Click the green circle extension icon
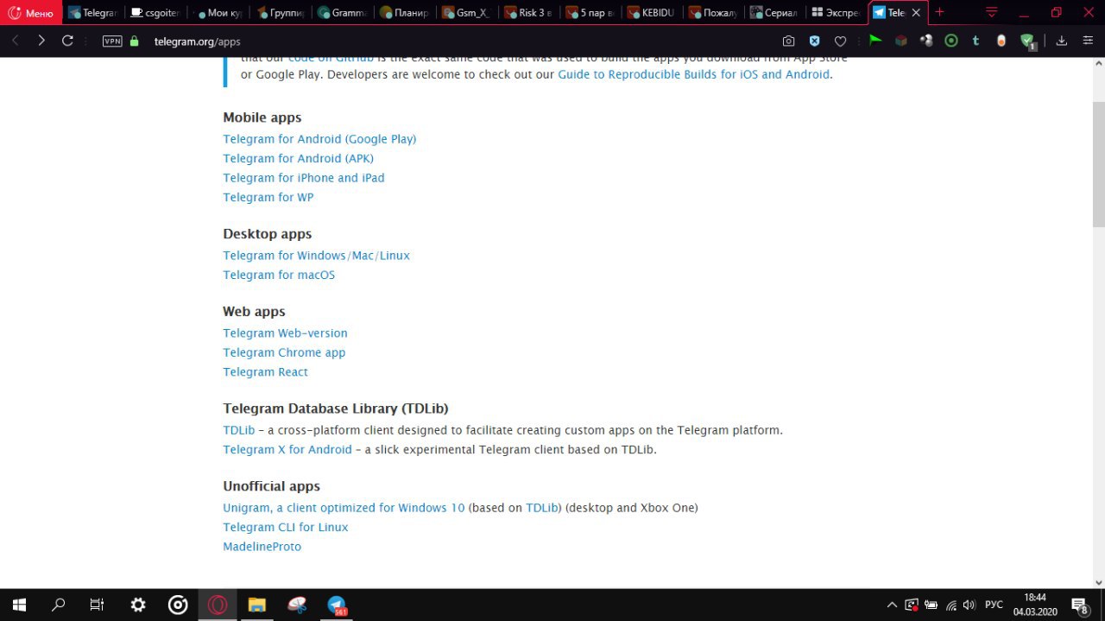This screenshot has width=1105, height=621. coord(951,40)
